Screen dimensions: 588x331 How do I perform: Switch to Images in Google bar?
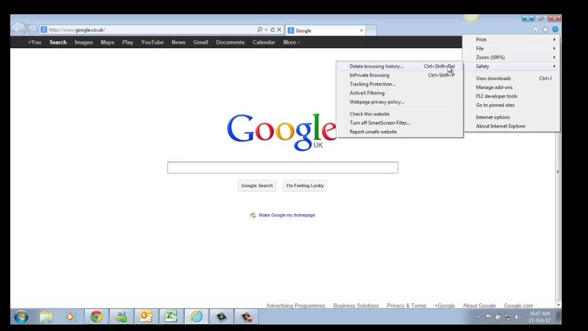[x=84, y=42]
